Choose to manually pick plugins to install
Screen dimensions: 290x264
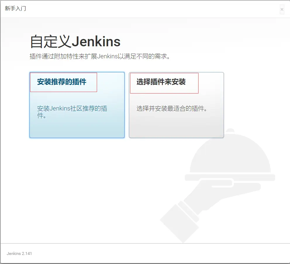point(176,105)
